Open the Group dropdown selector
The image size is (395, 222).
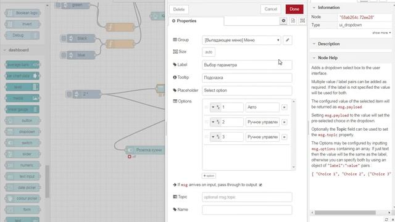(x=241, y=40)
